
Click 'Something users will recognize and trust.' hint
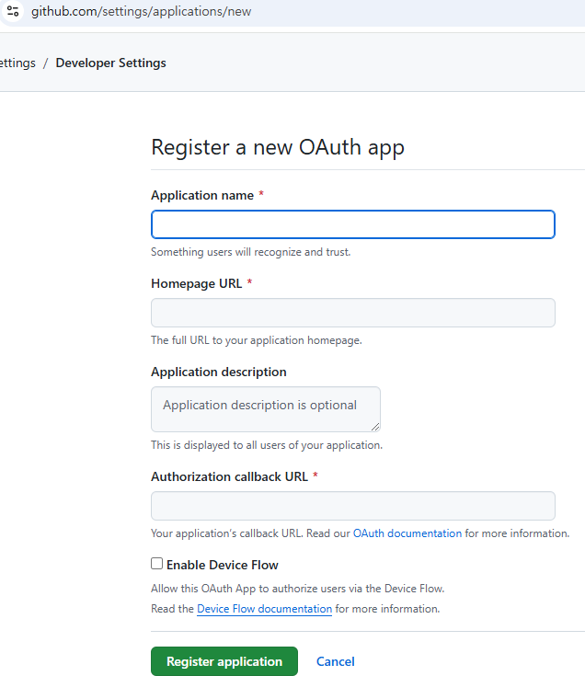click(251, 252)
